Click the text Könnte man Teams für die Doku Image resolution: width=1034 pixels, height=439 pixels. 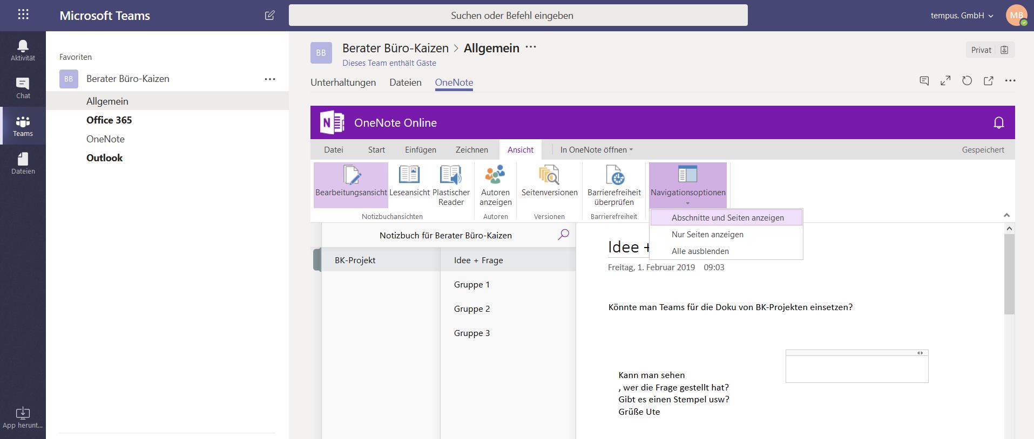click(x=731, y=307)
